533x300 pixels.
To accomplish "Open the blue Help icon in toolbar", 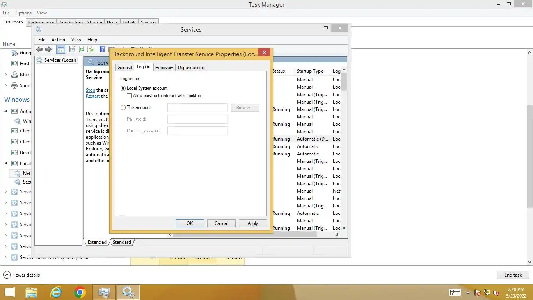I will pos(102,49).
